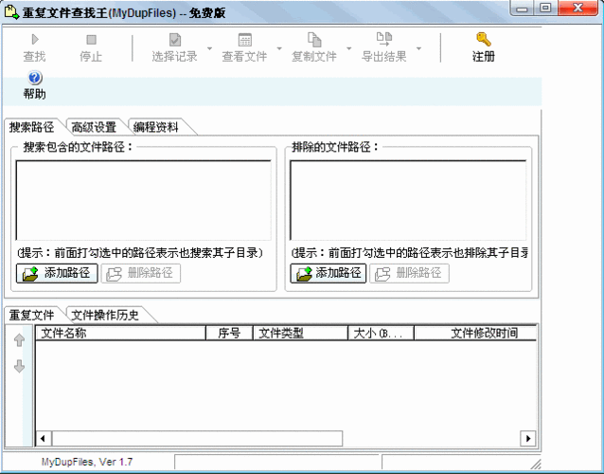
Task: Minimize the MyDupFiles window
Action: point(523,9)
